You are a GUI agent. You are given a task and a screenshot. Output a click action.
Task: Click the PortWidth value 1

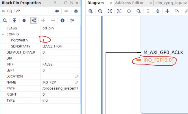[x=43, y=40]
